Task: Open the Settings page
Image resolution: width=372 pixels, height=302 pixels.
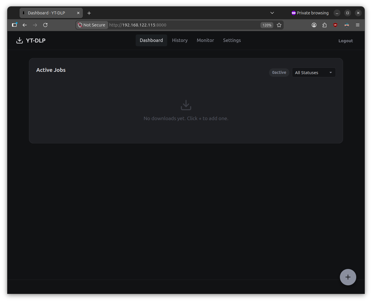Action: coord(232,41)
